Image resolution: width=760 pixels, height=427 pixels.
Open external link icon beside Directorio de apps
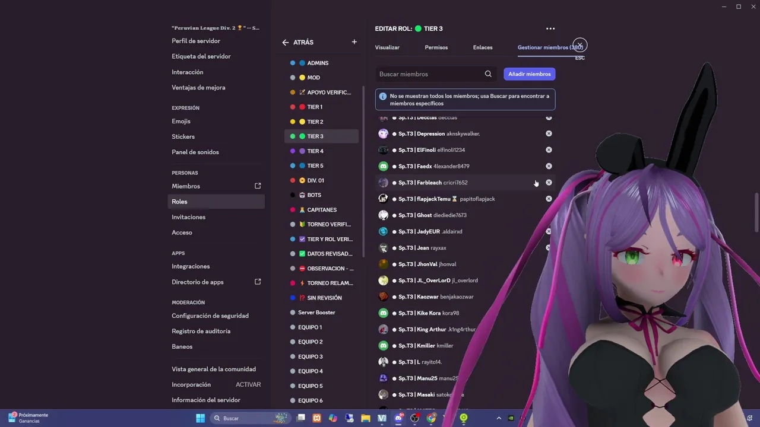tap(258, 282)
